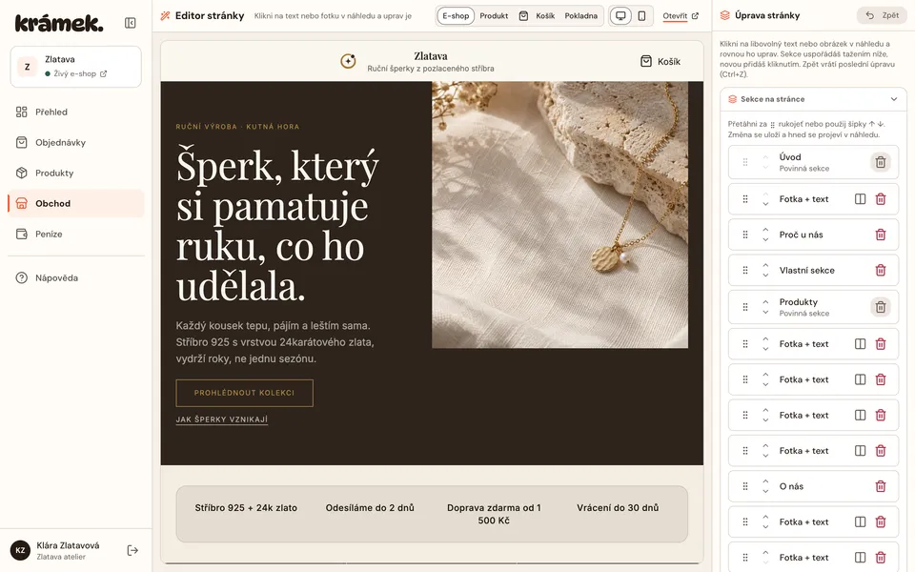The image size is (915, 572).
Task: Click the disabled trash icon on Produkty row
Action: pyautogui.click(x=881, y=307)
